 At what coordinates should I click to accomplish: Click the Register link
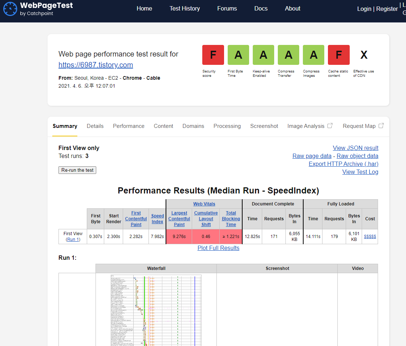pos(387,9)
